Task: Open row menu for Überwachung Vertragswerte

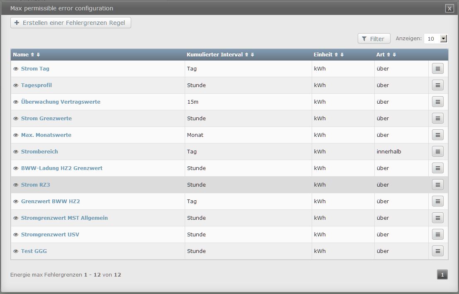Action: [x=438, y=102]
